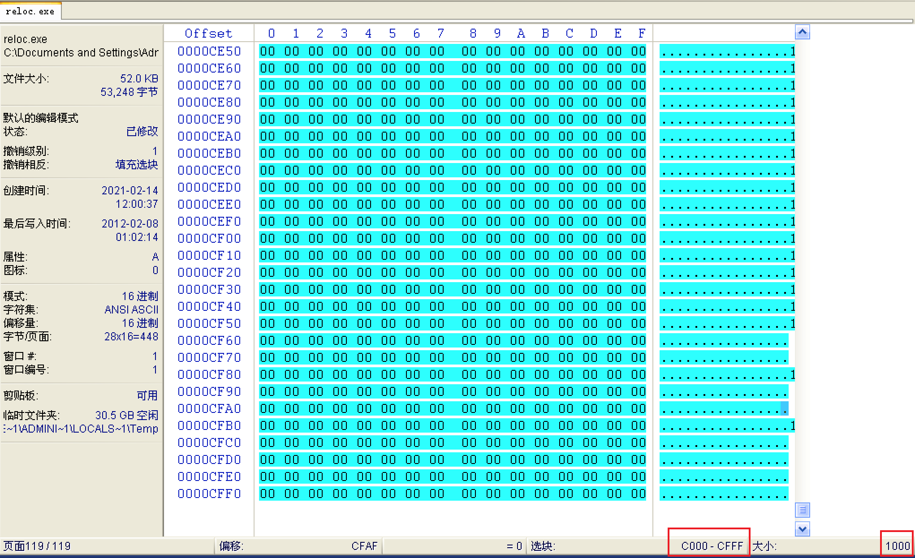
Task: Click the '= 0' value status field
Action: tap(514, 546)
